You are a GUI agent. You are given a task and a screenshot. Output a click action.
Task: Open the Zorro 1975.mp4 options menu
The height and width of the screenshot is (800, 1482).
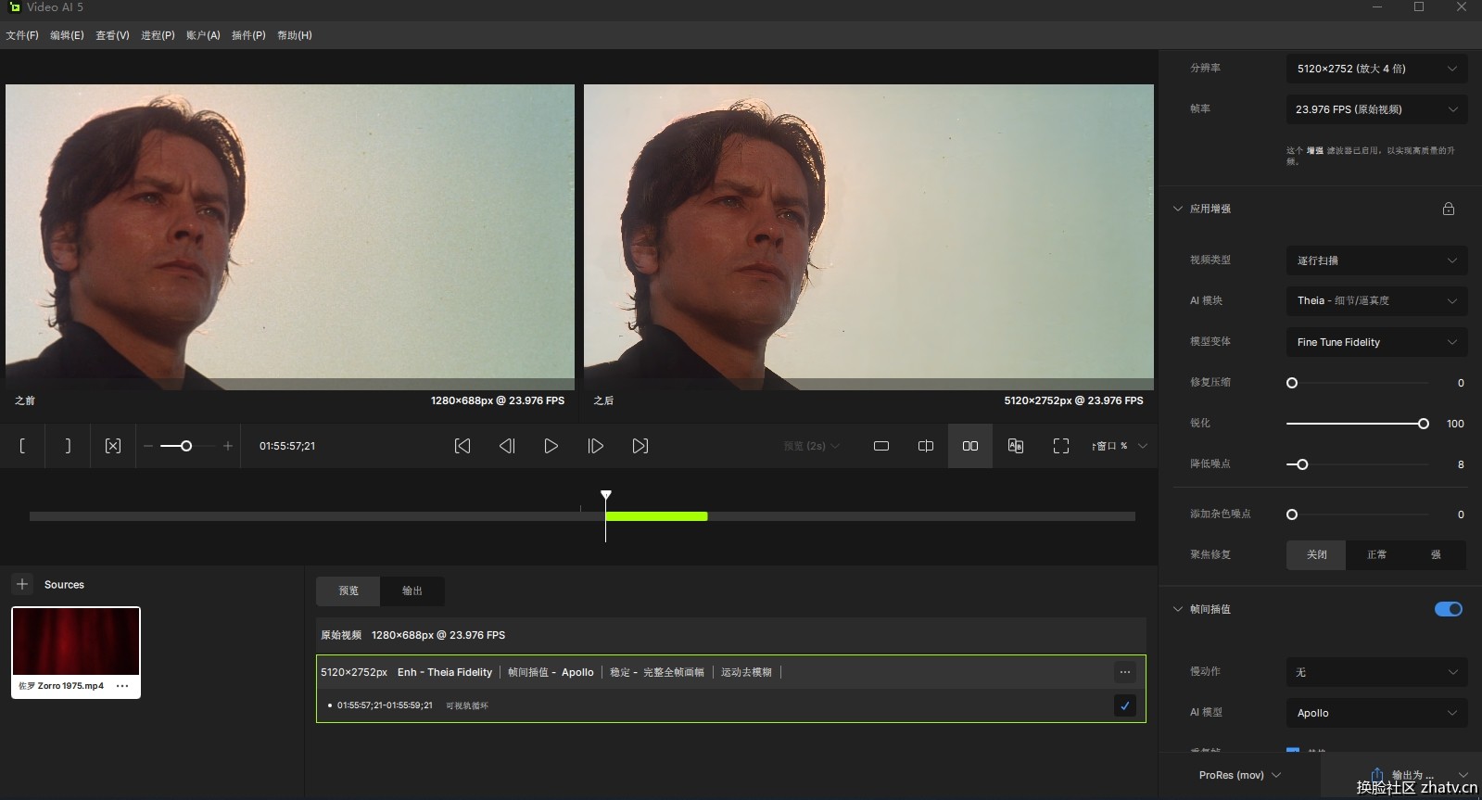click(122, 686)
